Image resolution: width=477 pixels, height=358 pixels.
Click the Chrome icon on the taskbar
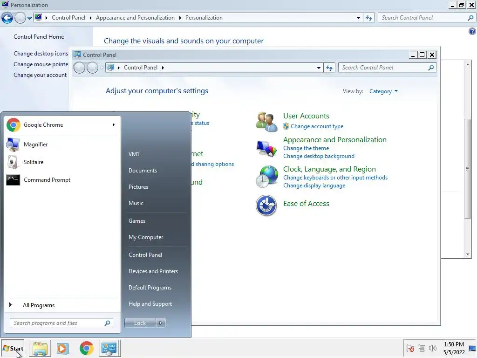pyautogui.click(x=86, y=349)
